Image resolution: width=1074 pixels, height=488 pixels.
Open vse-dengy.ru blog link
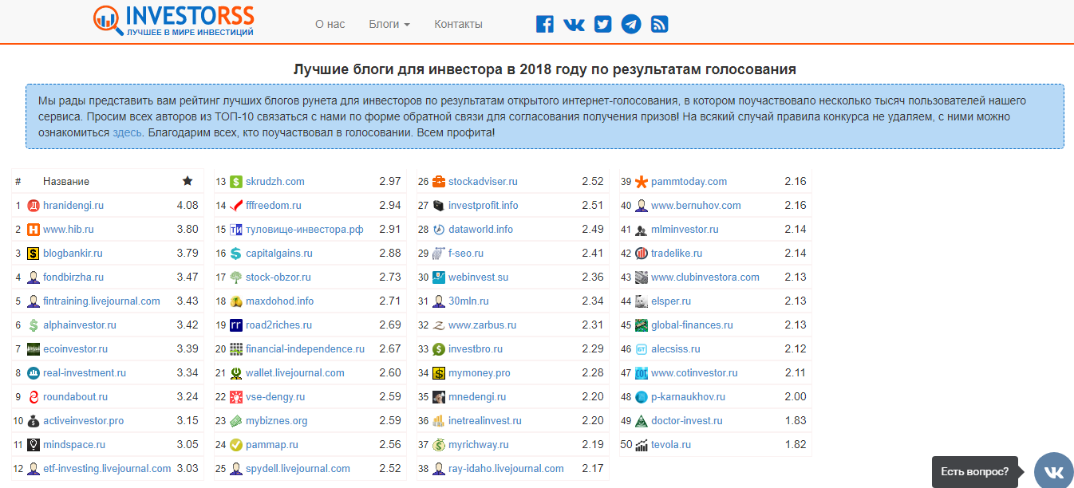(x=275, y=397)
